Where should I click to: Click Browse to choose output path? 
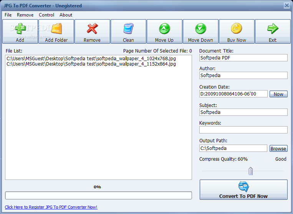tap(278, 148)
